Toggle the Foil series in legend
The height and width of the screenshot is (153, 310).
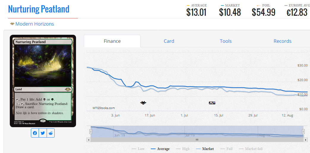coord(227,149)
